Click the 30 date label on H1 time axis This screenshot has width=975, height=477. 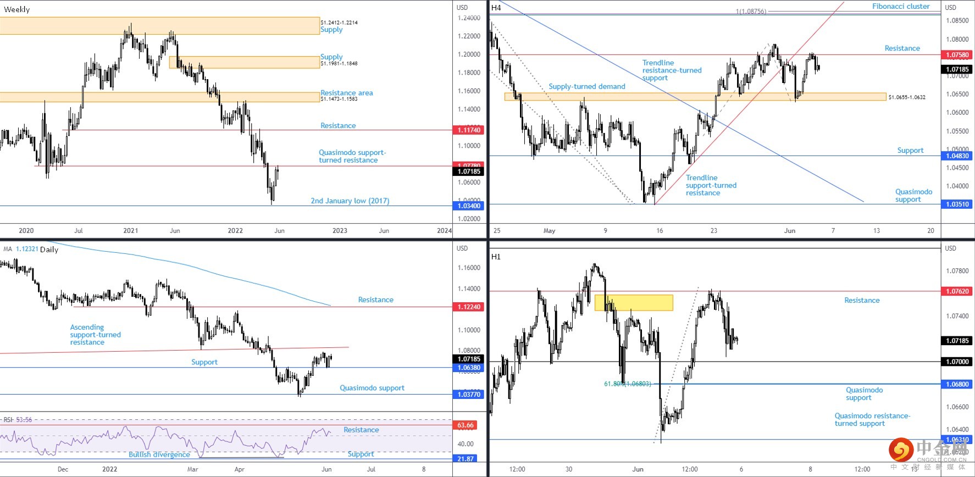[x=569, y=469]
